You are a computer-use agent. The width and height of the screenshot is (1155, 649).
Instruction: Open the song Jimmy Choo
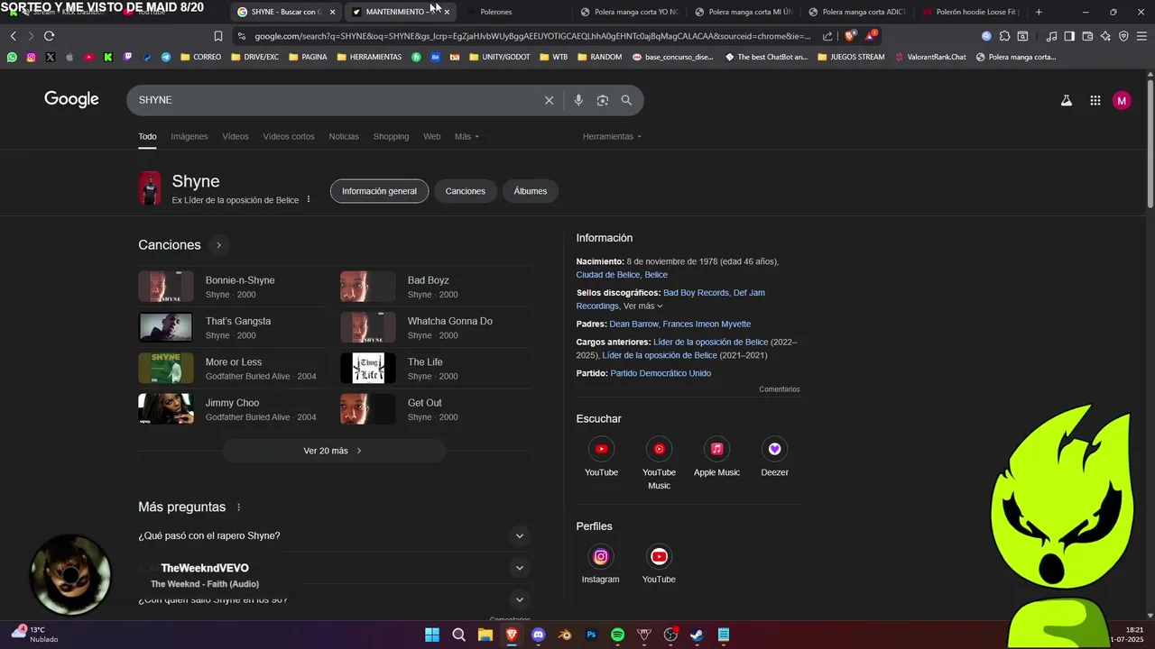[x=232, y=403]
